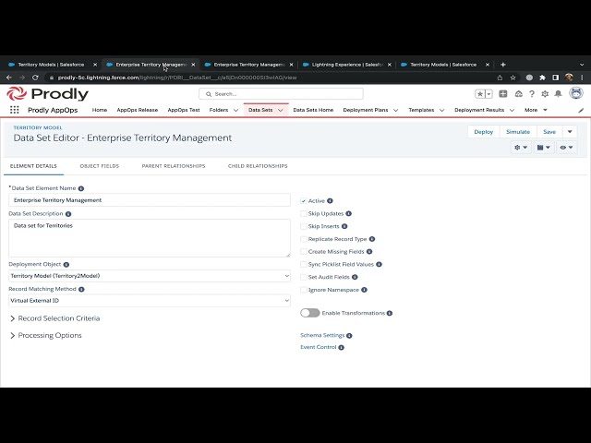Screen dimensions: 591x443
Task: Open the eye visibility dropdown in editor
Action: click(566, 148)
